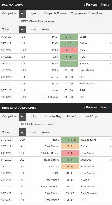Go to Next Real Madrid matches
Image resolution: width=112 pixels, height=205 pixels.
click(105, 107)
